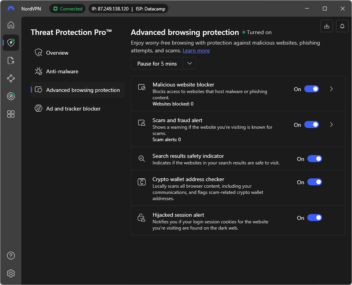Click the Crypto wallet address checker title

coord(188,179)
